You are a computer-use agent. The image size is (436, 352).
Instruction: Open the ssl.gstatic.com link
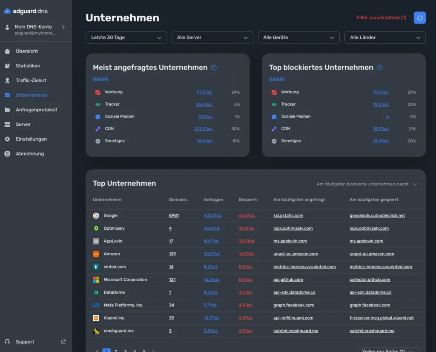(288, 216)
